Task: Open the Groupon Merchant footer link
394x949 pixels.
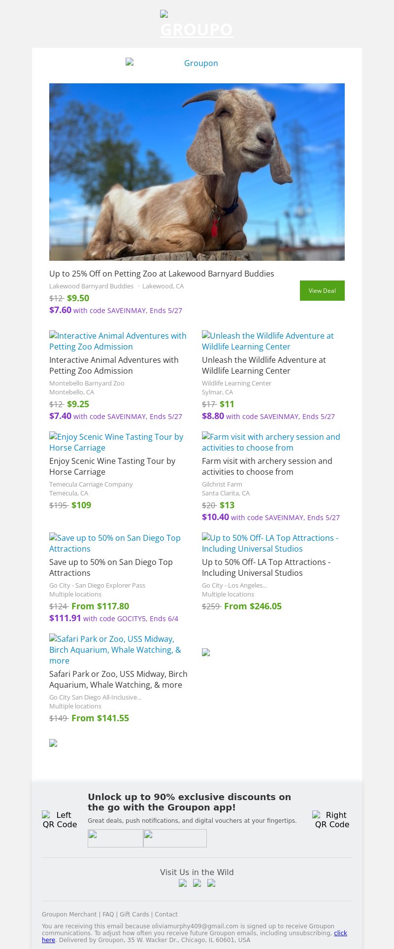Action: click(x=69, y=914)
